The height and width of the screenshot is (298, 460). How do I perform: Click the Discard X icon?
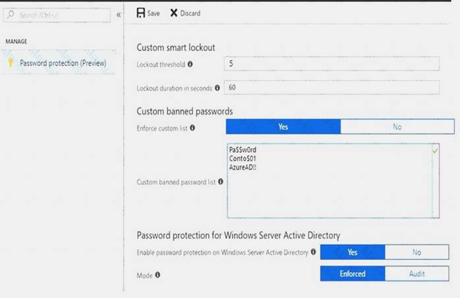click(x=174, y=13)
